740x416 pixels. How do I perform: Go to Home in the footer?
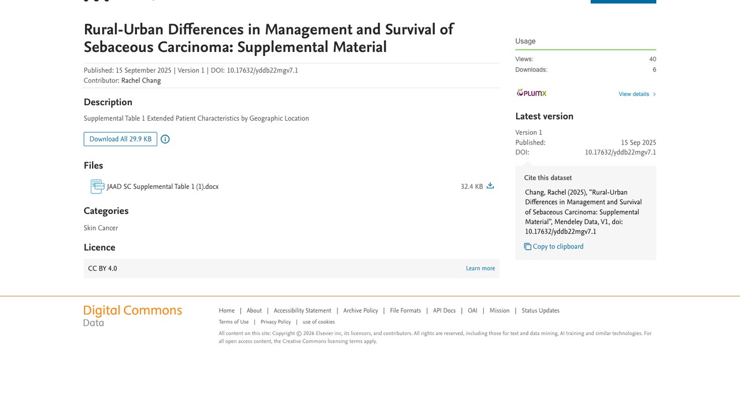click(227, 311)
